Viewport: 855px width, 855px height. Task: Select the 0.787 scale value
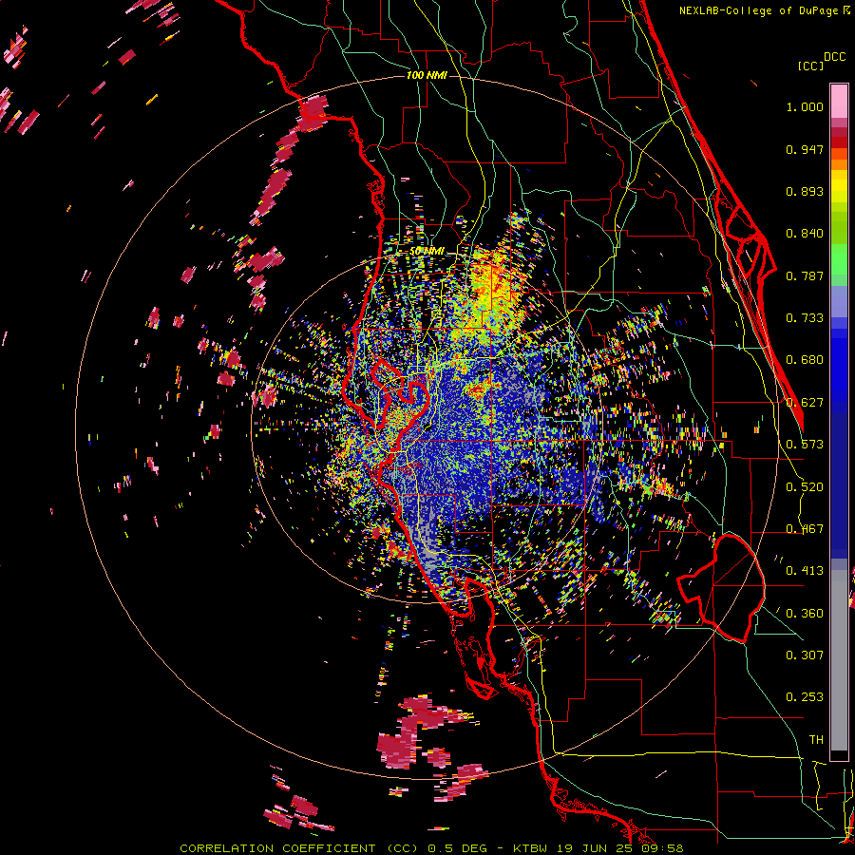pos(805,275)
